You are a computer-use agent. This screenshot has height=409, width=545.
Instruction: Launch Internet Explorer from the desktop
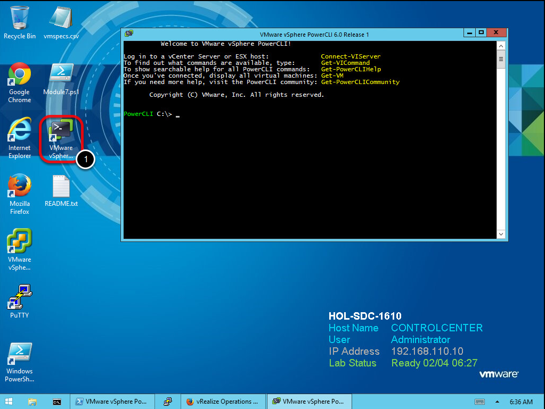point(20,138)
